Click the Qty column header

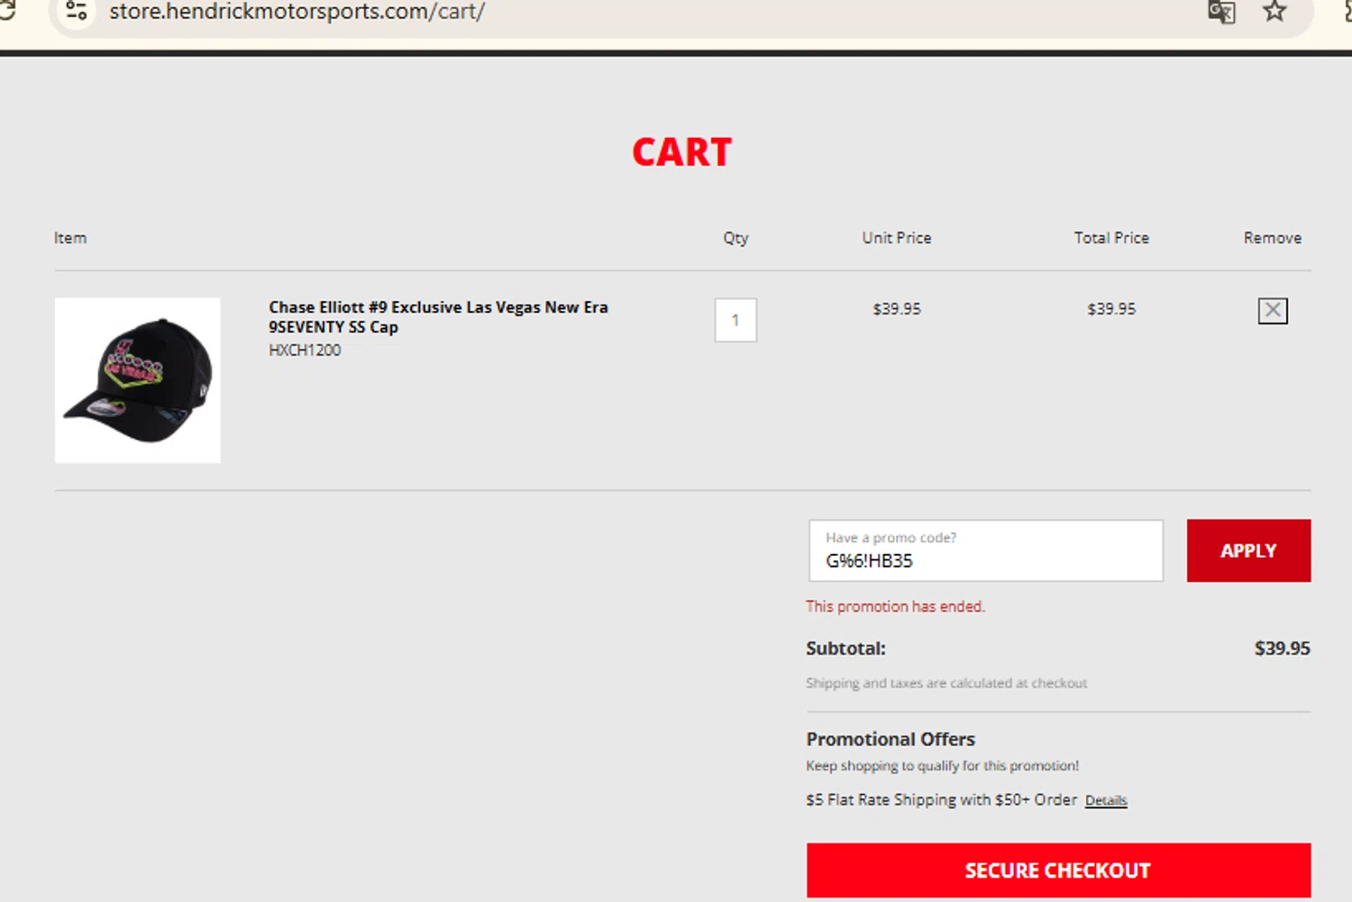pyautogui.click(x=735, y=238)
